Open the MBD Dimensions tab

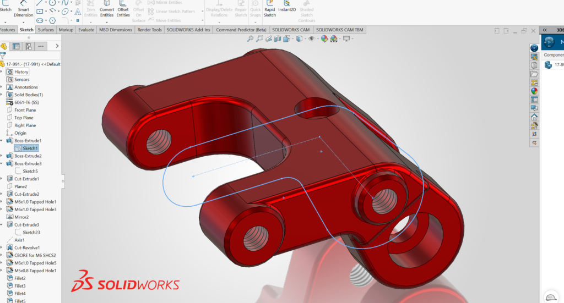point(116,30)
